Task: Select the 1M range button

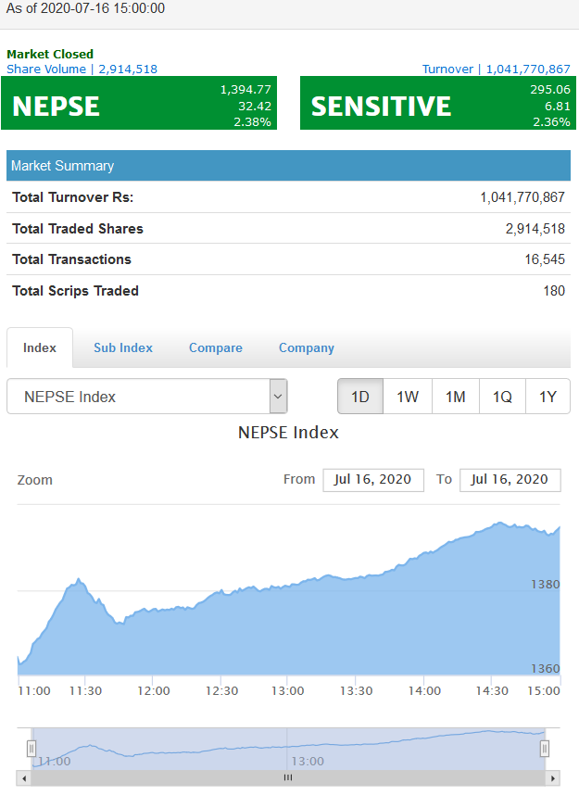Action: tap(455, 396)
